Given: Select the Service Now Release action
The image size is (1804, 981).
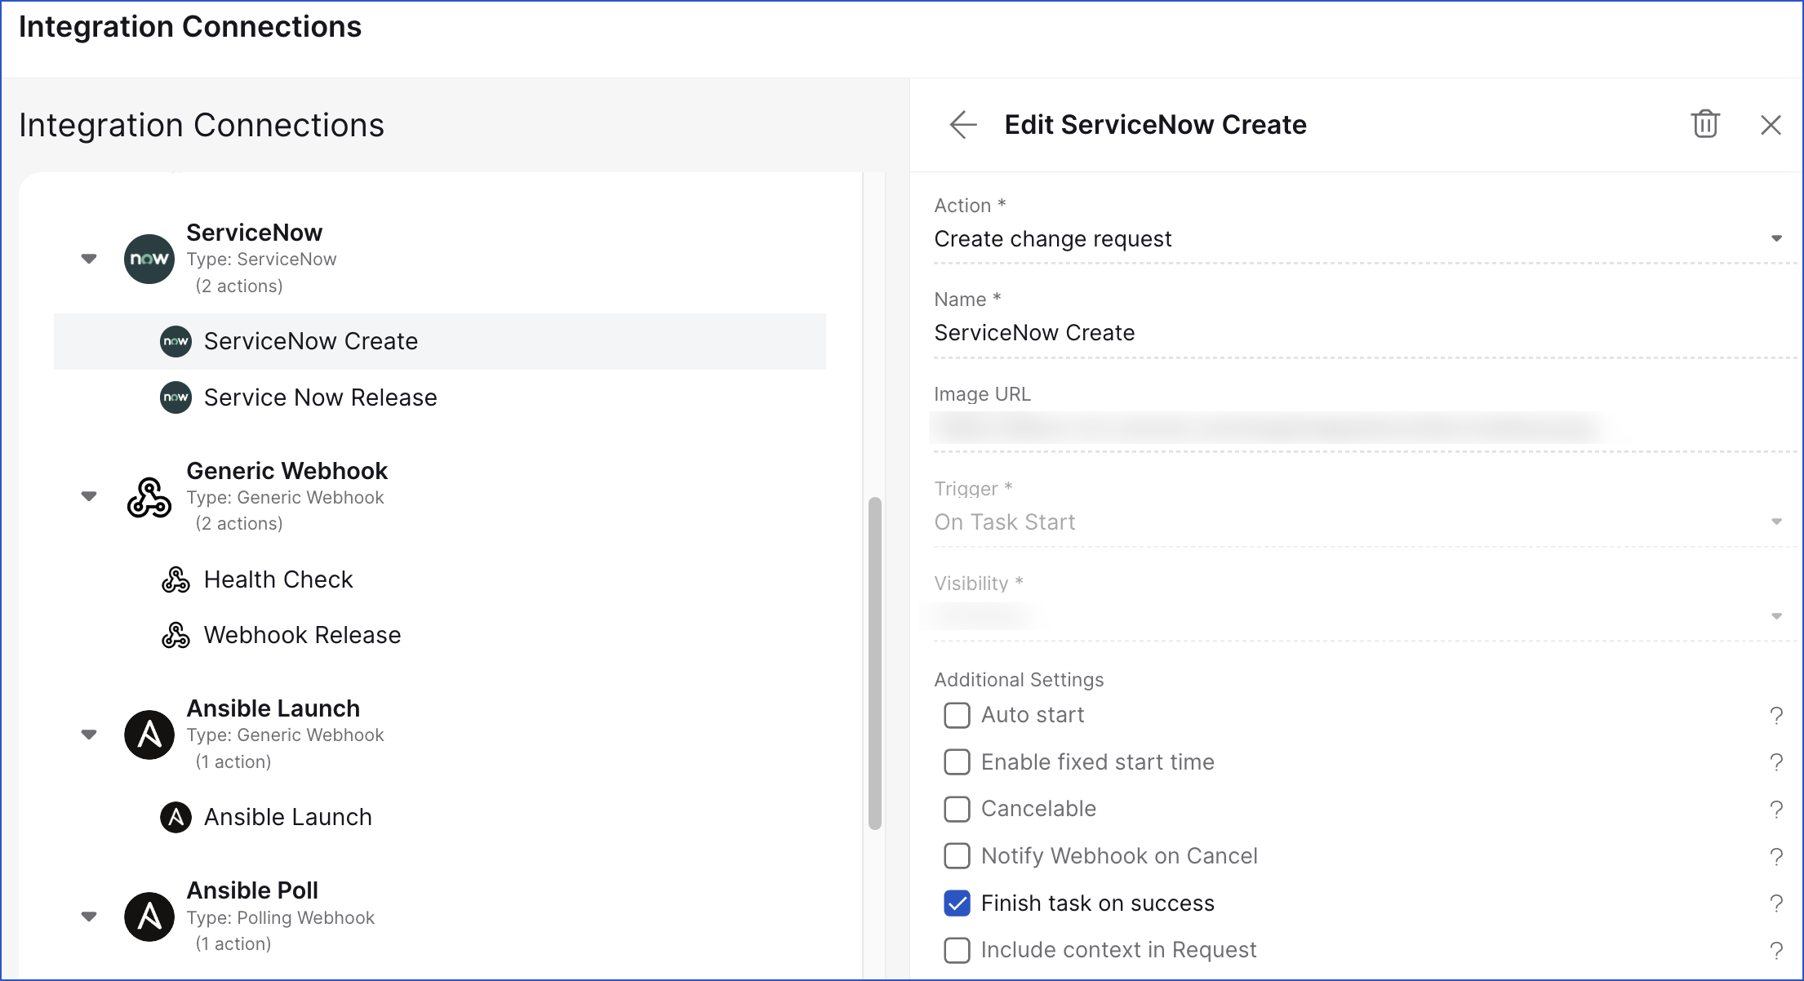Looking at the screenshot, I should pos(440,397).
